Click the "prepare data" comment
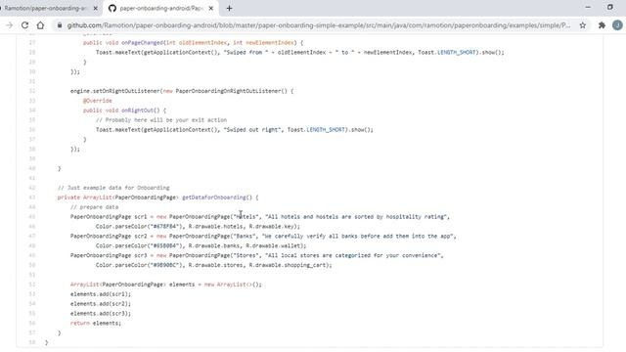The width and height of the screenshot is (626, 352). click(x=94, y=207)
